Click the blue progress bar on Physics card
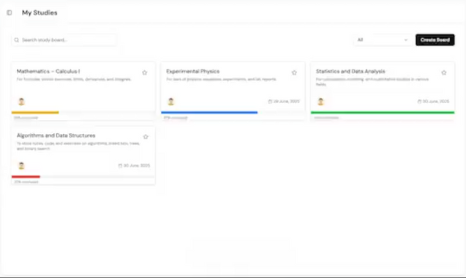 209,113
